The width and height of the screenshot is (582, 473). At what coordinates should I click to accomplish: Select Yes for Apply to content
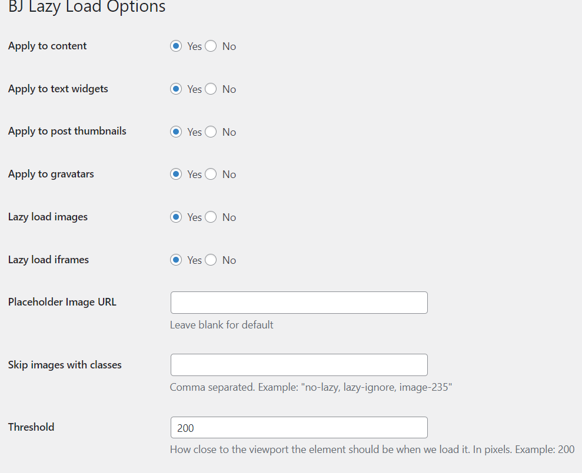pos(176,46)
